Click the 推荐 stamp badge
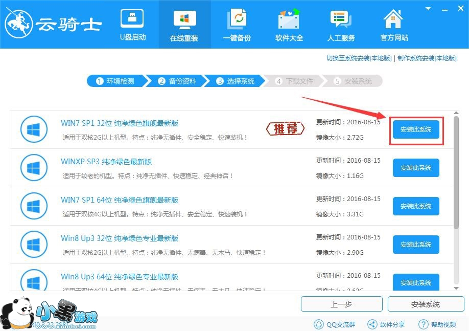The width and height of the screenshot is (469, 331). pyautogui.click(x=286, y=129)
